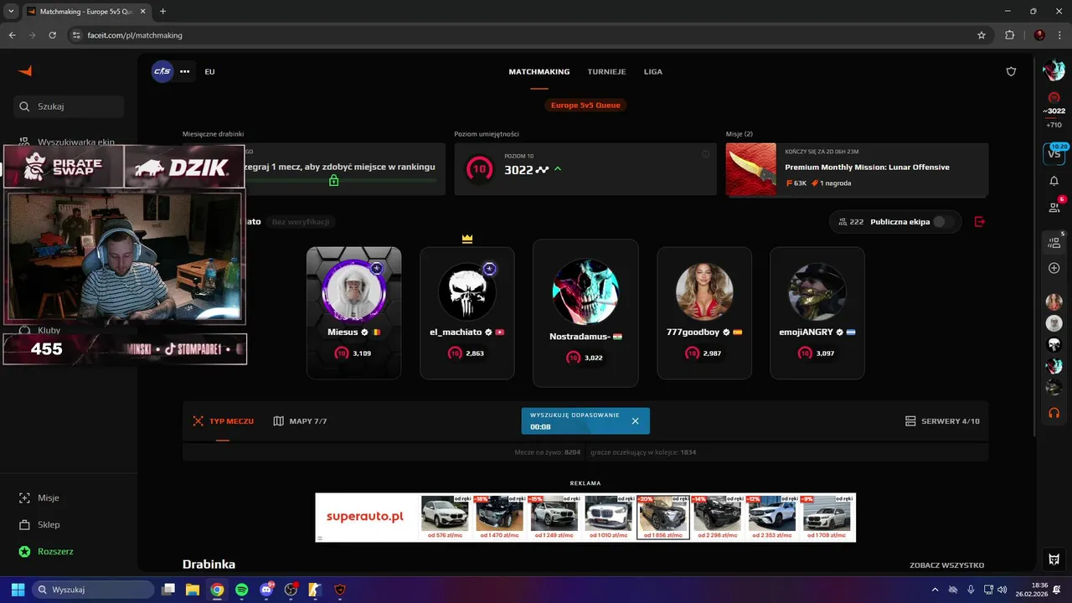Click the microphone icon in the system tray
This screenshot has width=1072, height=603.
(x=970, y=590)
